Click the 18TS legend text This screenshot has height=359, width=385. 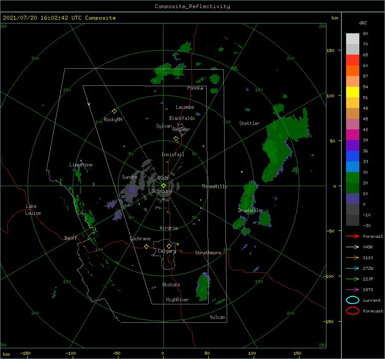pos(368,290)
